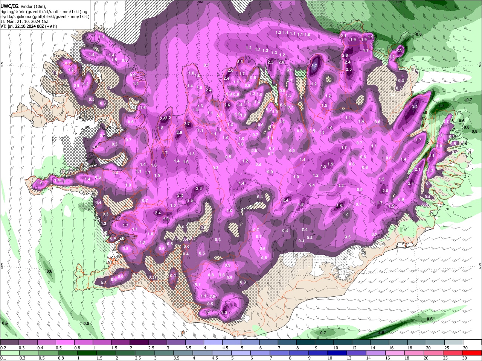Select the "2.8" value on the map
The height and width of the screenshot is (361, 482).
click(345, 56)
